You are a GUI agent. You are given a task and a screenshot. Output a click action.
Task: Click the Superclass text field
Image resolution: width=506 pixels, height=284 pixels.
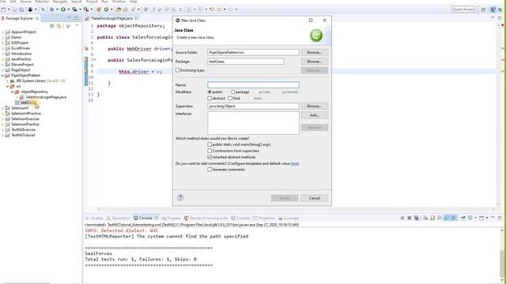pyautogui.click(x=253, y=106)
